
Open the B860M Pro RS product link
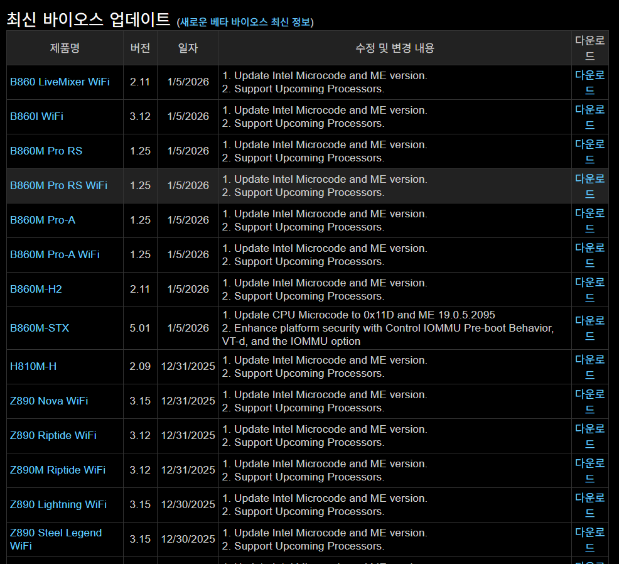click(x=46, y=151)
